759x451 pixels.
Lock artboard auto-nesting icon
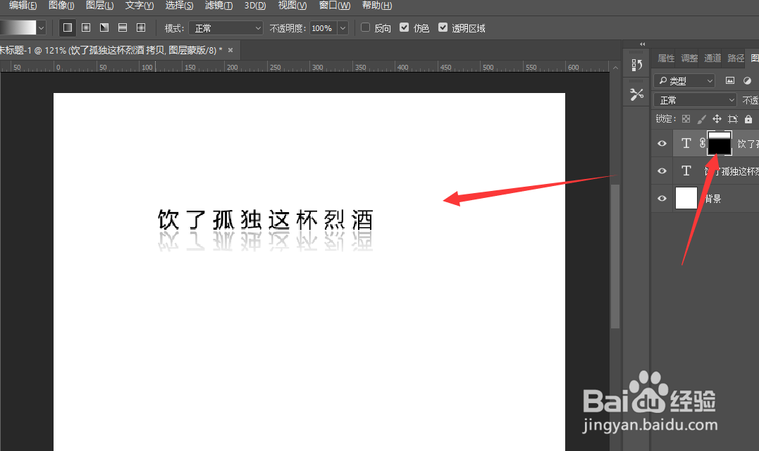[x=733, y=118]
